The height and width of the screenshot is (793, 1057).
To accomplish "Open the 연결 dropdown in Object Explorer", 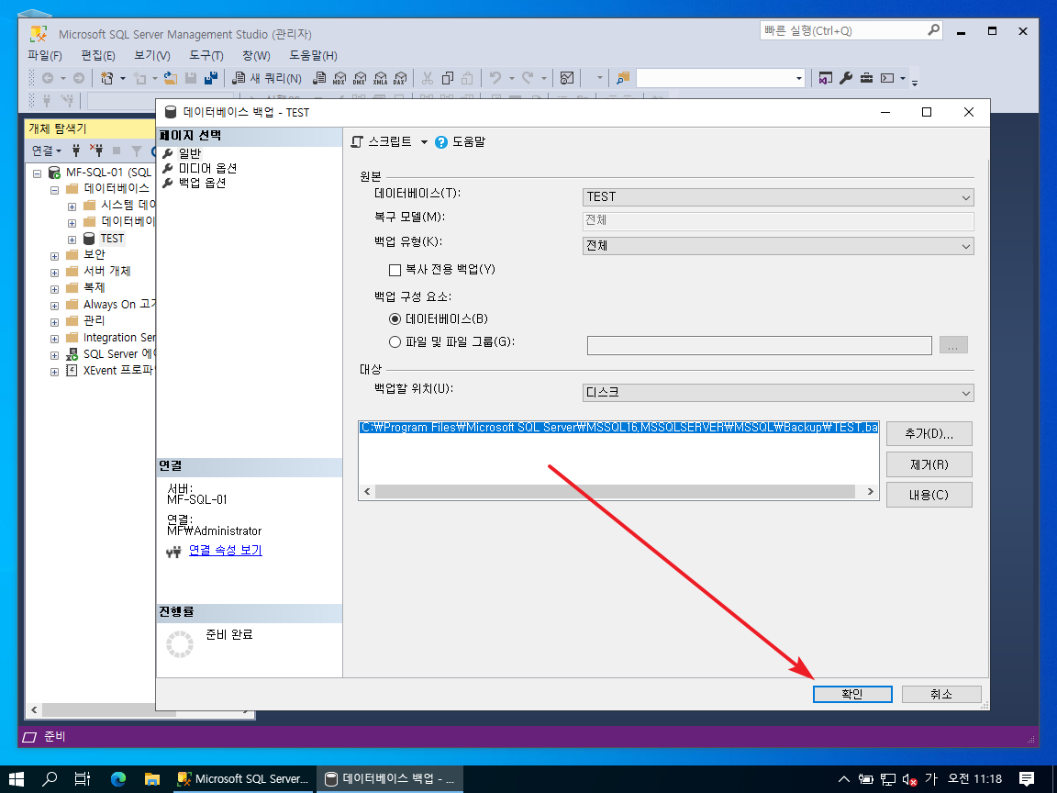I will (x=47, y=151).
